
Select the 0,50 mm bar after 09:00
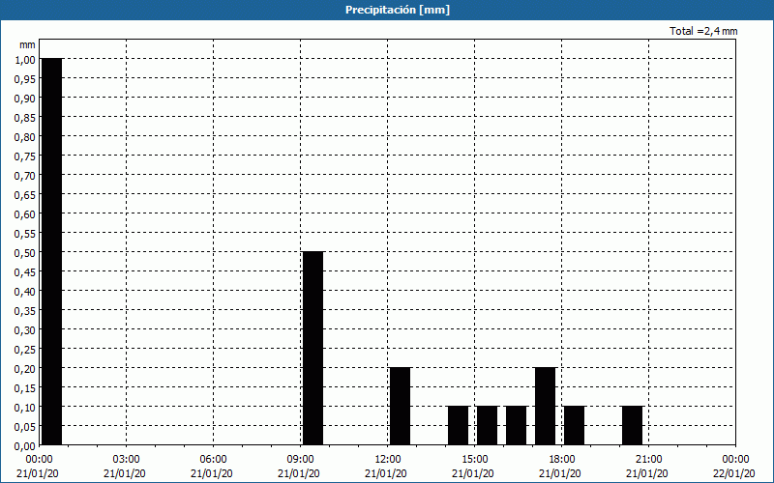coord(313,349)
